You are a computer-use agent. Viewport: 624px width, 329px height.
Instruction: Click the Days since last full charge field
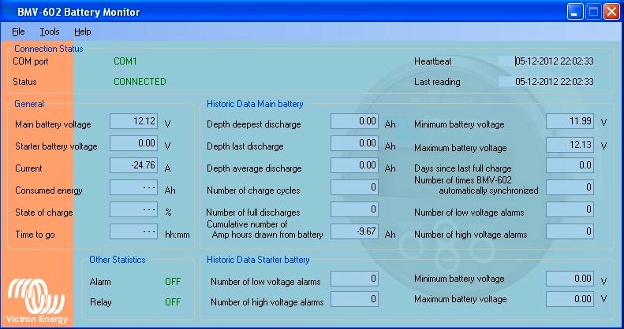click(570, 165)
